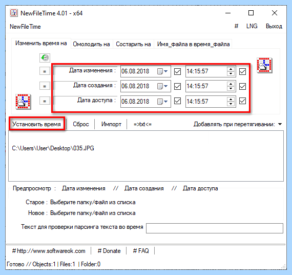
Task: Click Дата создания date field 06.08.2018
Action: (145, 86)
